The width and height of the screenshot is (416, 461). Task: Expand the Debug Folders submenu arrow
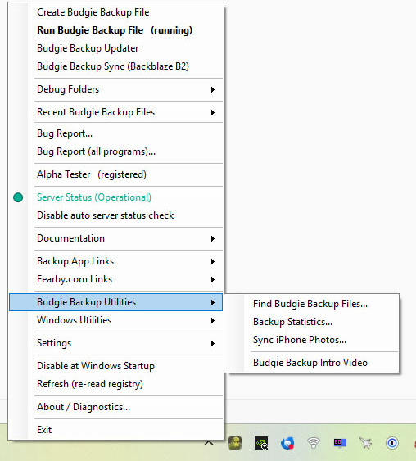[x=213, y=90]
